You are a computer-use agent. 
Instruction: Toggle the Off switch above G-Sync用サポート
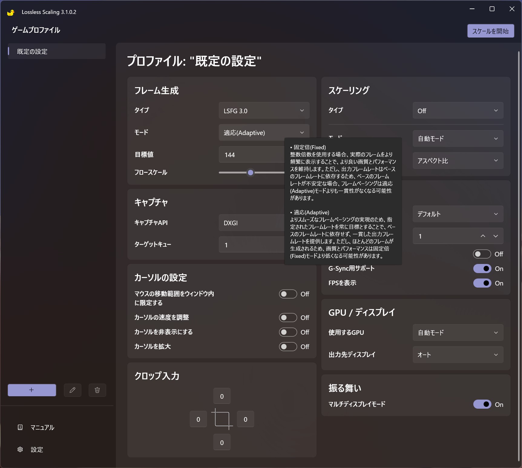coord(482,254)
